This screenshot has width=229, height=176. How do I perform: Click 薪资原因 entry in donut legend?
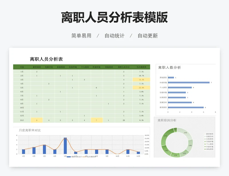(x=209, y=134)
